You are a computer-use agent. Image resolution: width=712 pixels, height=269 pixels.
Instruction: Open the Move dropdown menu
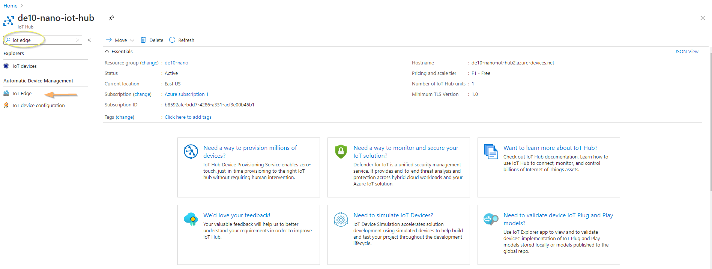(x=120, y=40)
